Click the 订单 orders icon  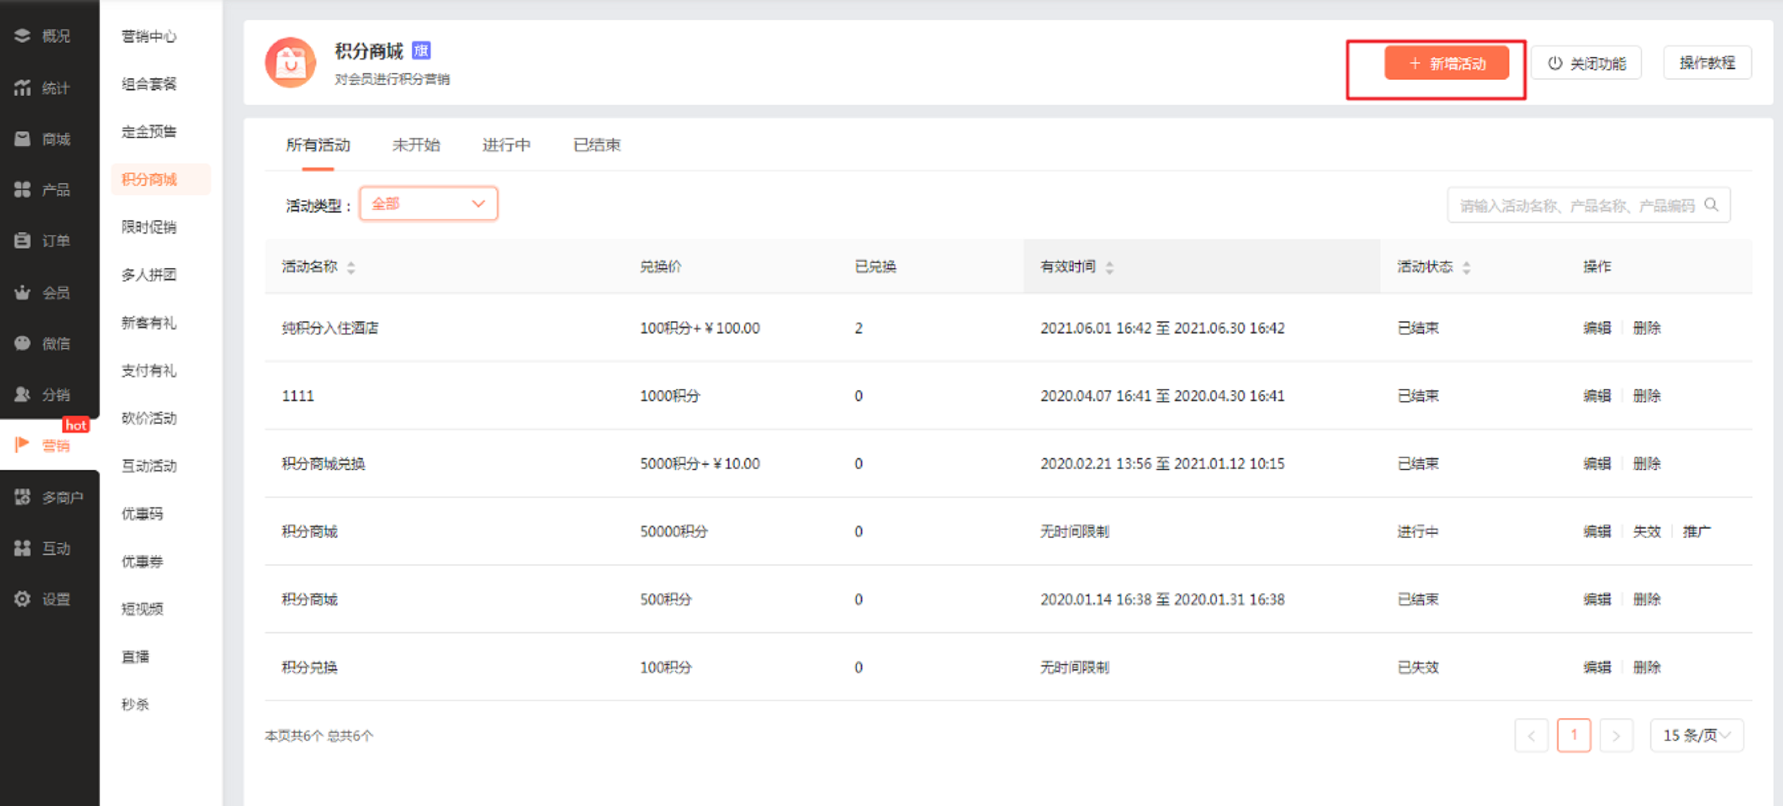tap(22, 240)
